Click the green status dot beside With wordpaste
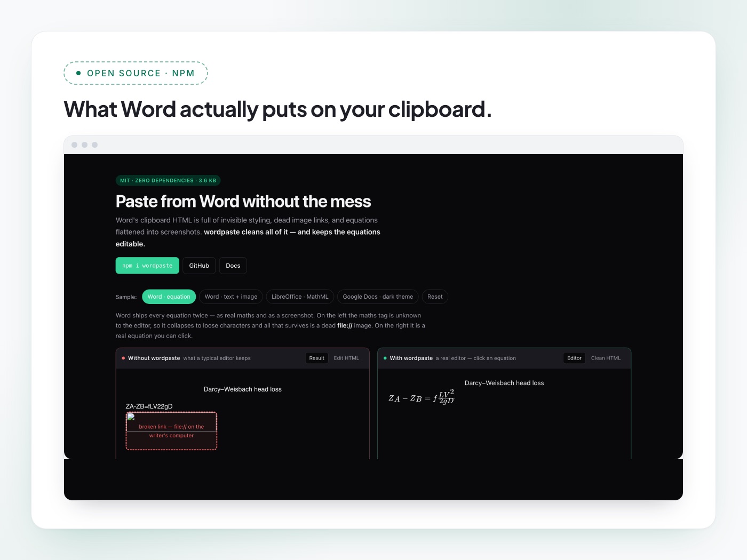 [x=385, y=358]
